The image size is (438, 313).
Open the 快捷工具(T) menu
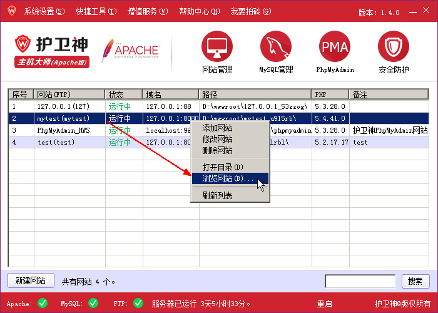[96, 11]
